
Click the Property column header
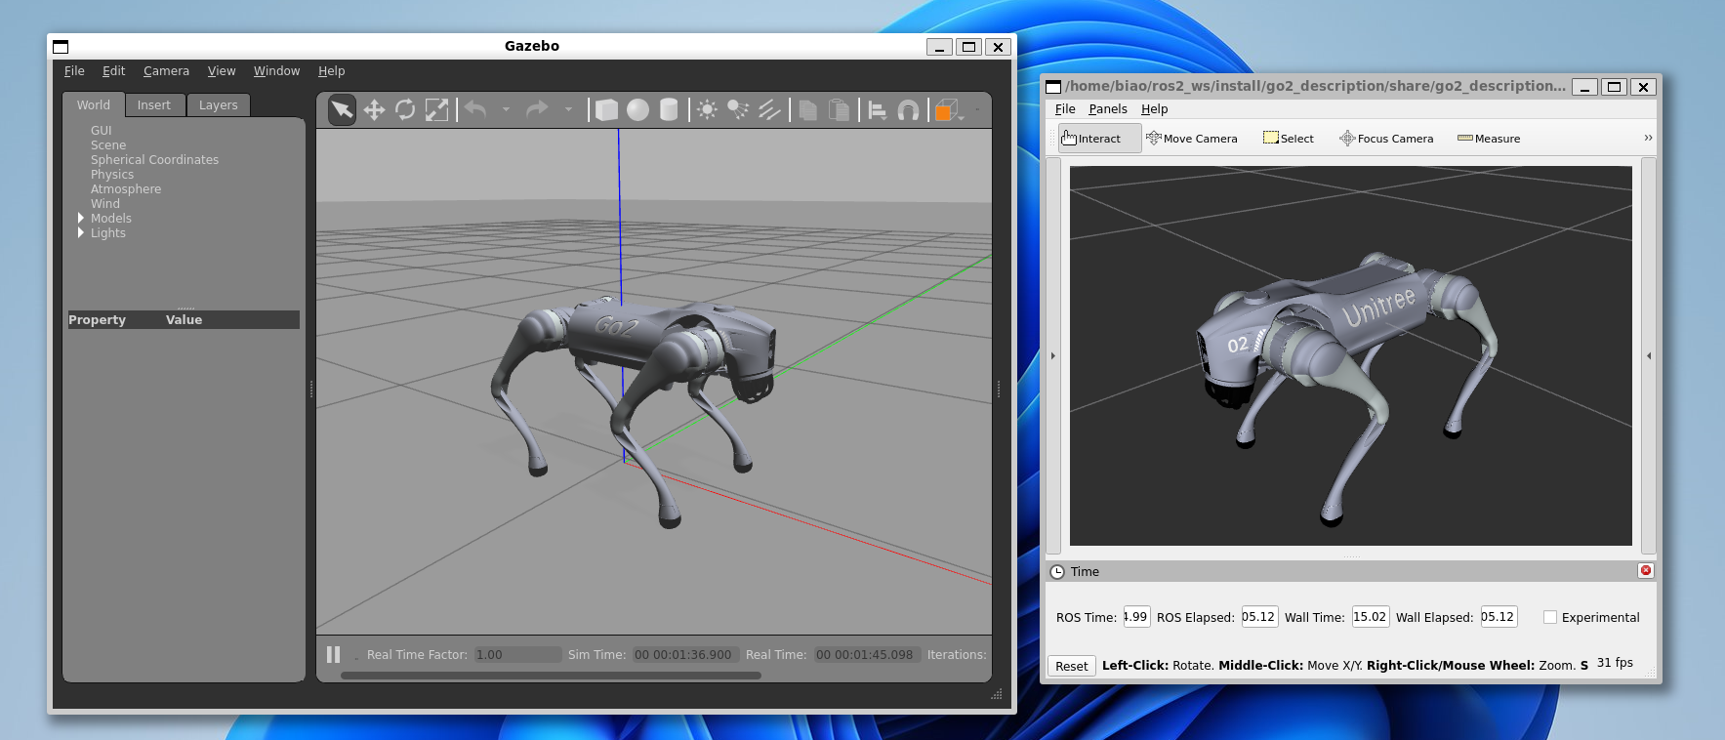tap(98, 320)
